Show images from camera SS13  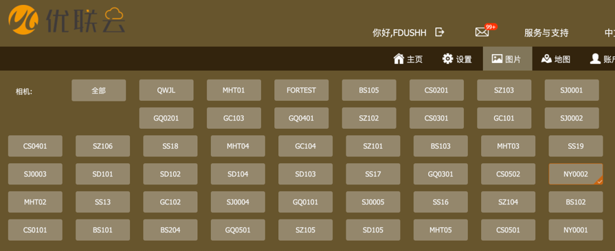[103, 202]
